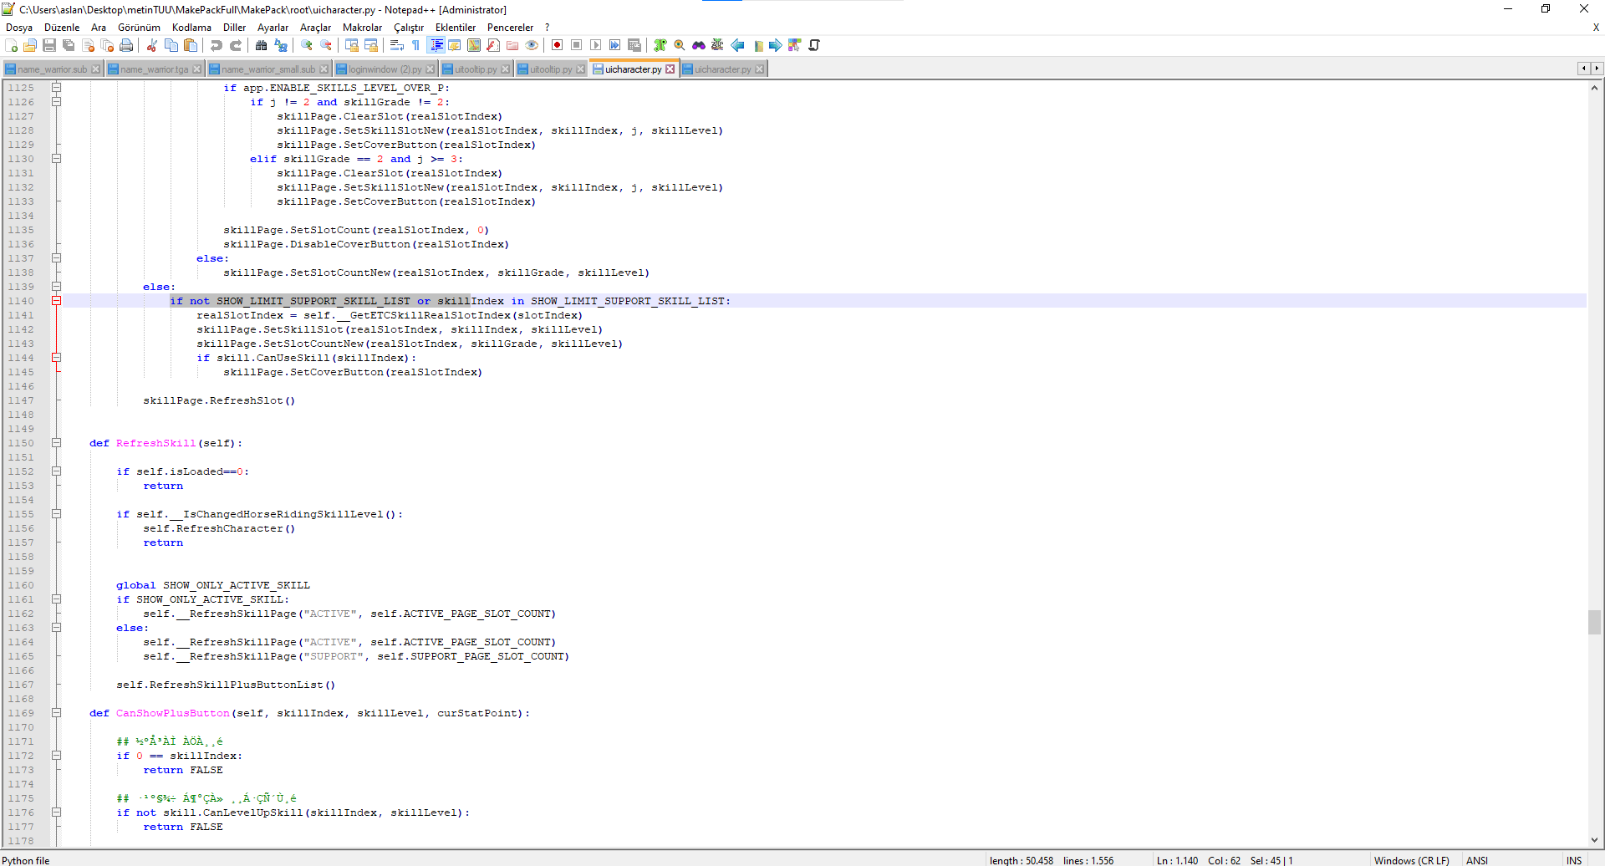
Task: Collapse highlighted fold at line 1140
Action: [57, 301]
